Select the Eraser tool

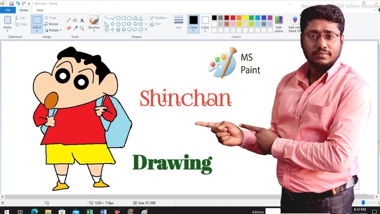pyautogui.click(x=69, y=28)
